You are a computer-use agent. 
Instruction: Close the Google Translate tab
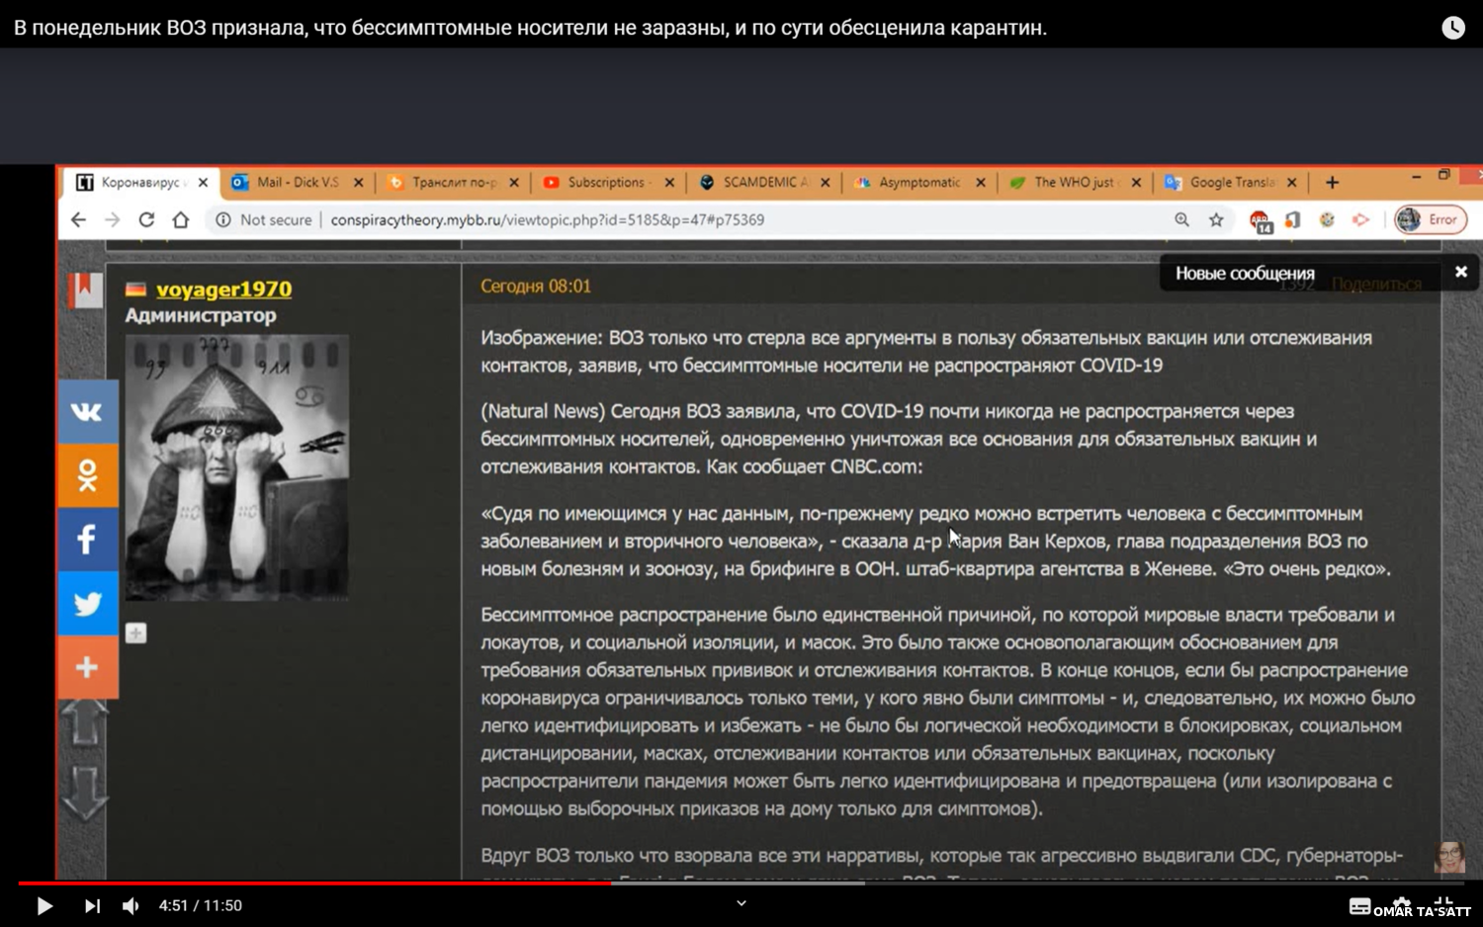pyautogui.click(x=1291, y=182)
